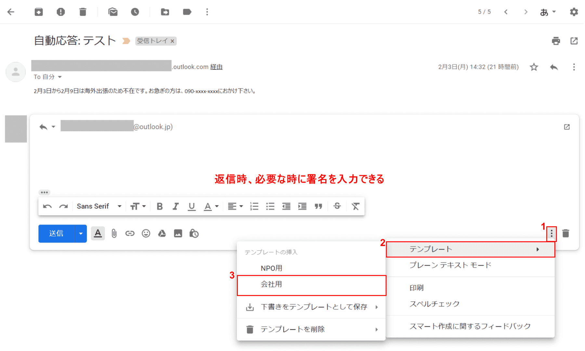Open the テンプレート submenu

point(470,249)
